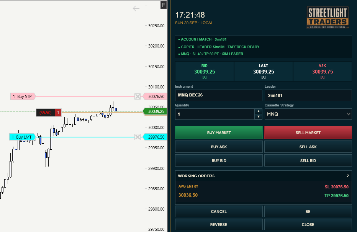357x232 pixels.
Task: Select the Buy STP order label
Action: pyautogui.click(x=23, y=96)
